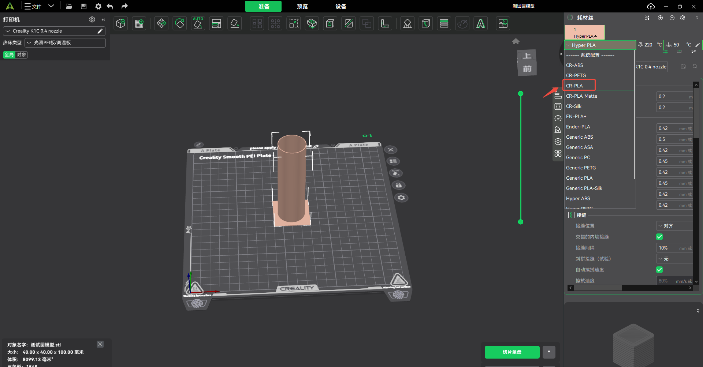This screenshot has width=703, height=367.
Task: Switch to the 准备 tab
Action: (x=263, y=6)
